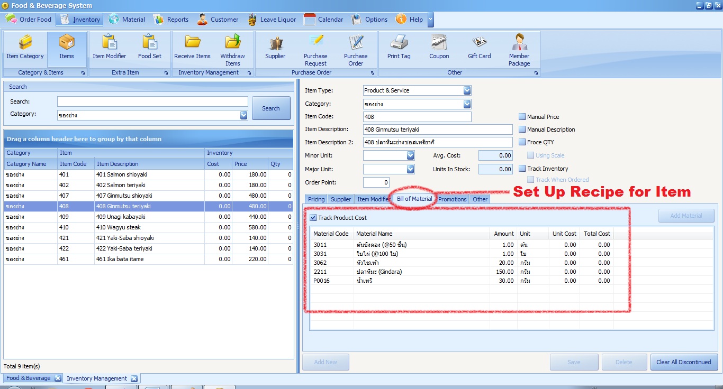This screenshot has width=723, height=389.
Task: Open the Order Food menu
Action: [x=29, y=20]
